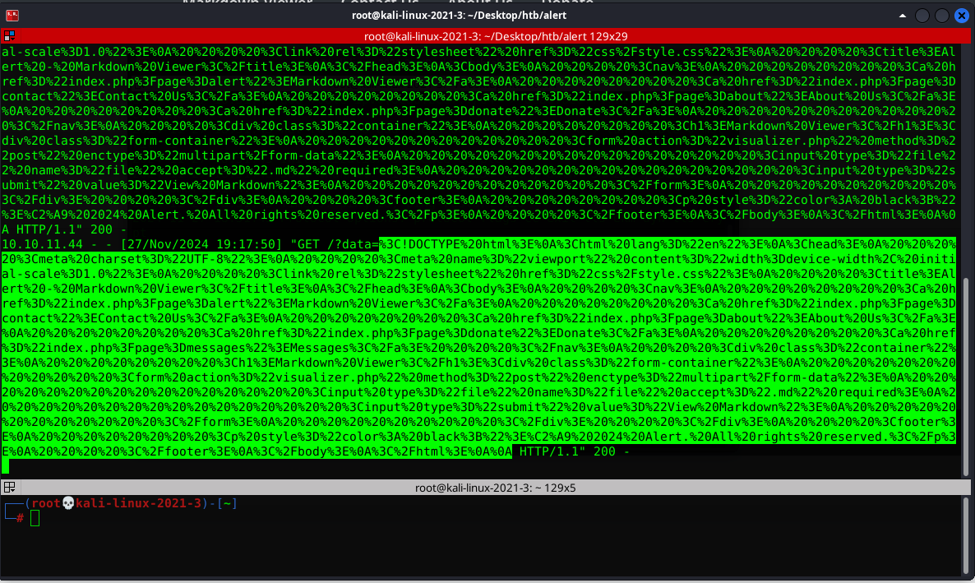
Task: Click the upward arrow button in the window title bar
Action: (x=903, y=16)
